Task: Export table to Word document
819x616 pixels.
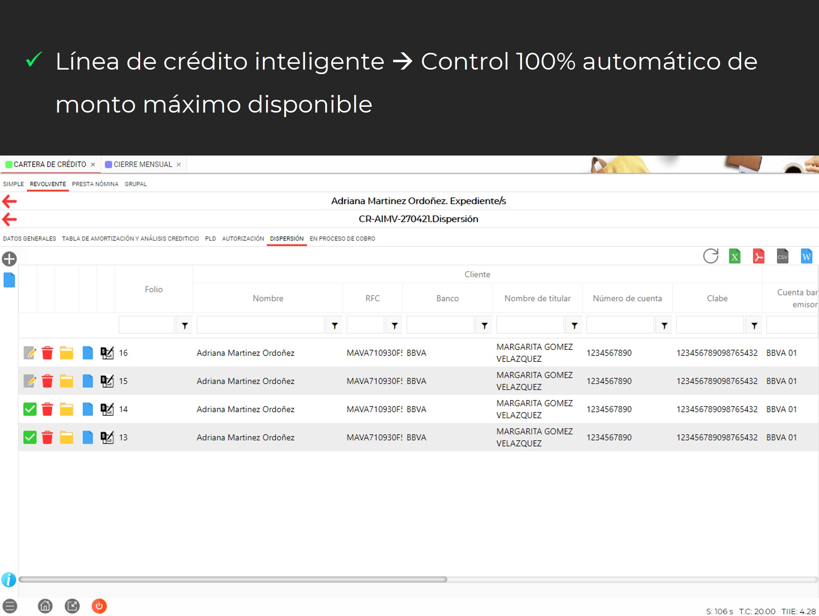Action: coord(806,257)
